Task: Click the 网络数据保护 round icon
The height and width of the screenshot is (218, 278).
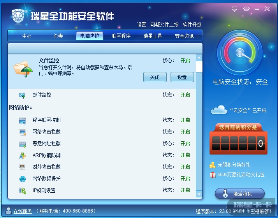Action: [23, 179]
